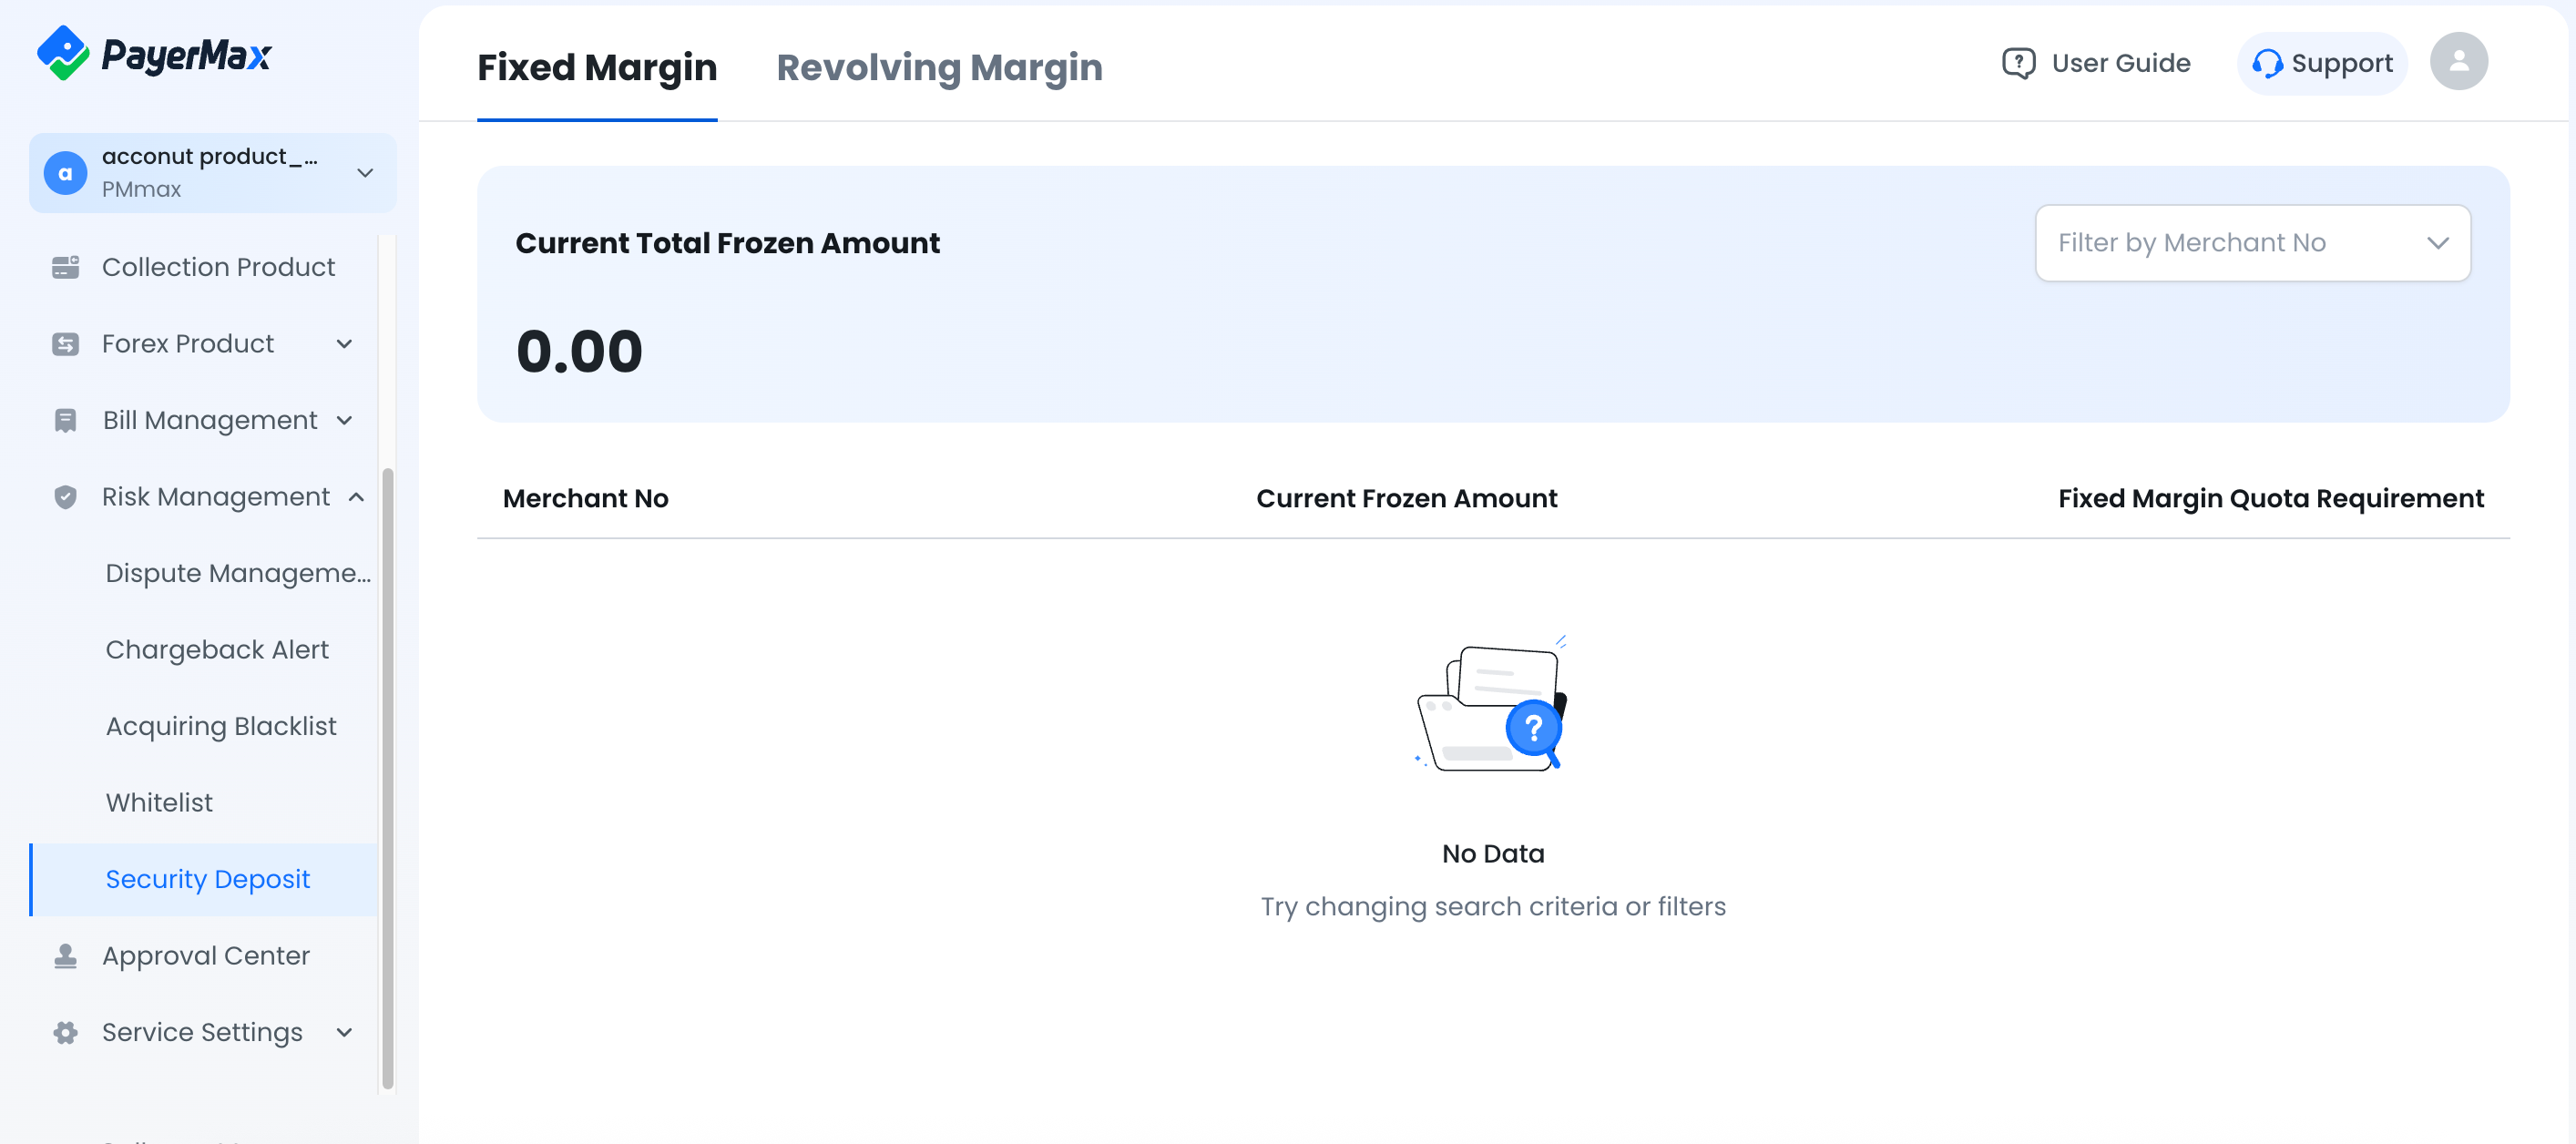The image size is (2576, 1144).
Task: Collapse the Risk Management section chevron
Action: click(356, 497)
